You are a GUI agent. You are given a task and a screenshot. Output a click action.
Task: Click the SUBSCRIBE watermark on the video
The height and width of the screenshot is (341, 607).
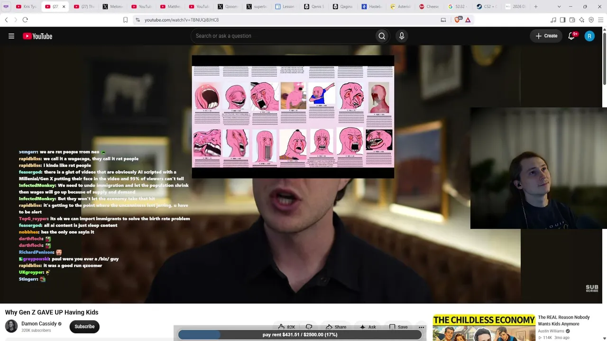tap(592, 288)
